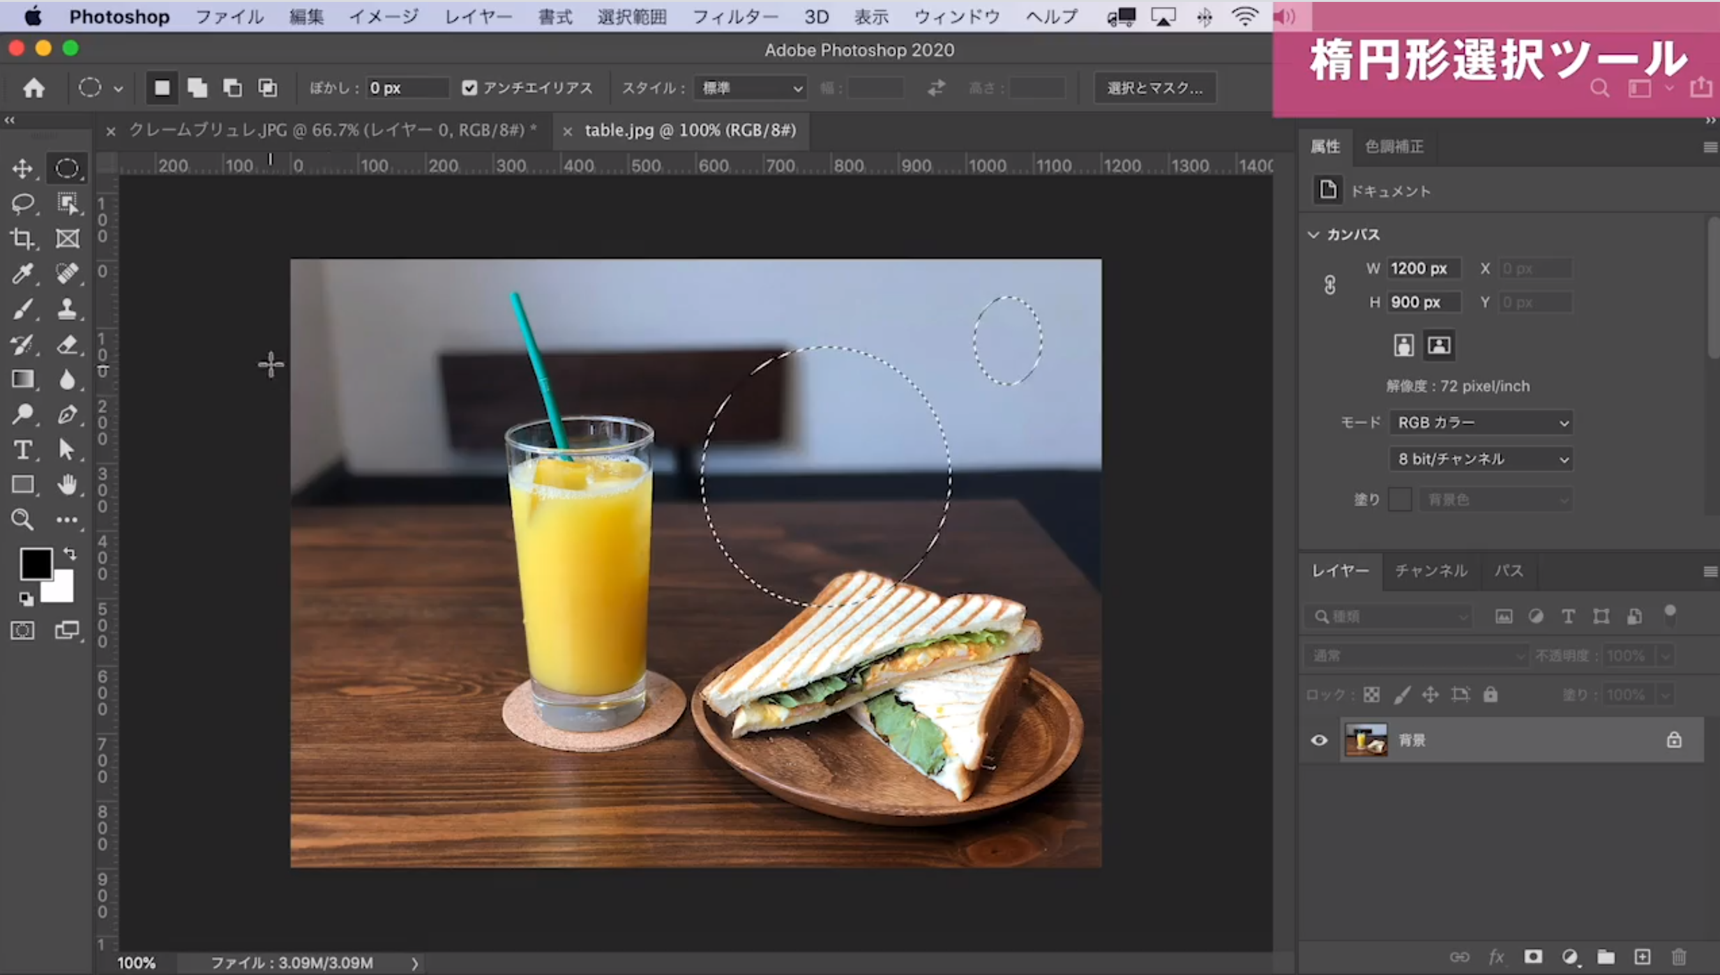Toggle the アンチエイリアス checkbox
This screenshot has height=975, width=1720.
tap(469, 87)
